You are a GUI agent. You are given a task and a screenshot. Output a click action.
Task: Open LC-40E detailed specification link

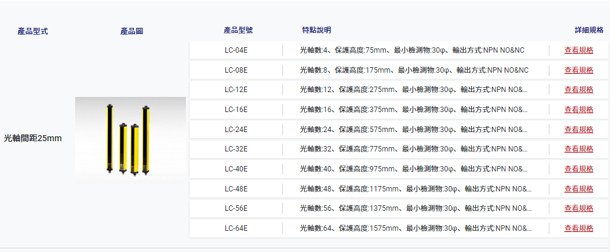click(x=579, y=169)
